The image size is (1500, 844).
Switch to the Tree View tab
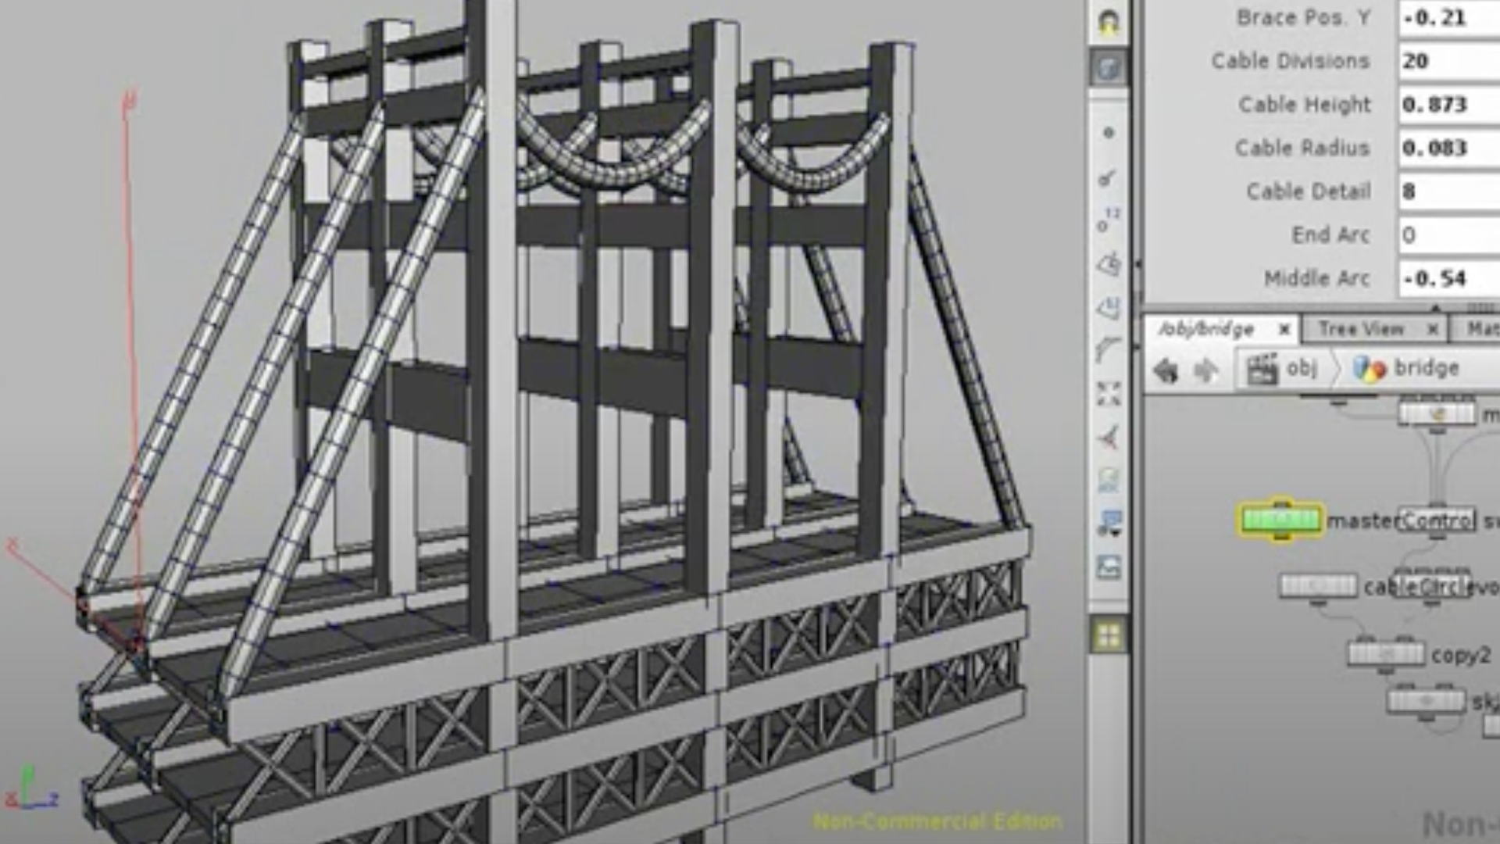point(1361,329)
